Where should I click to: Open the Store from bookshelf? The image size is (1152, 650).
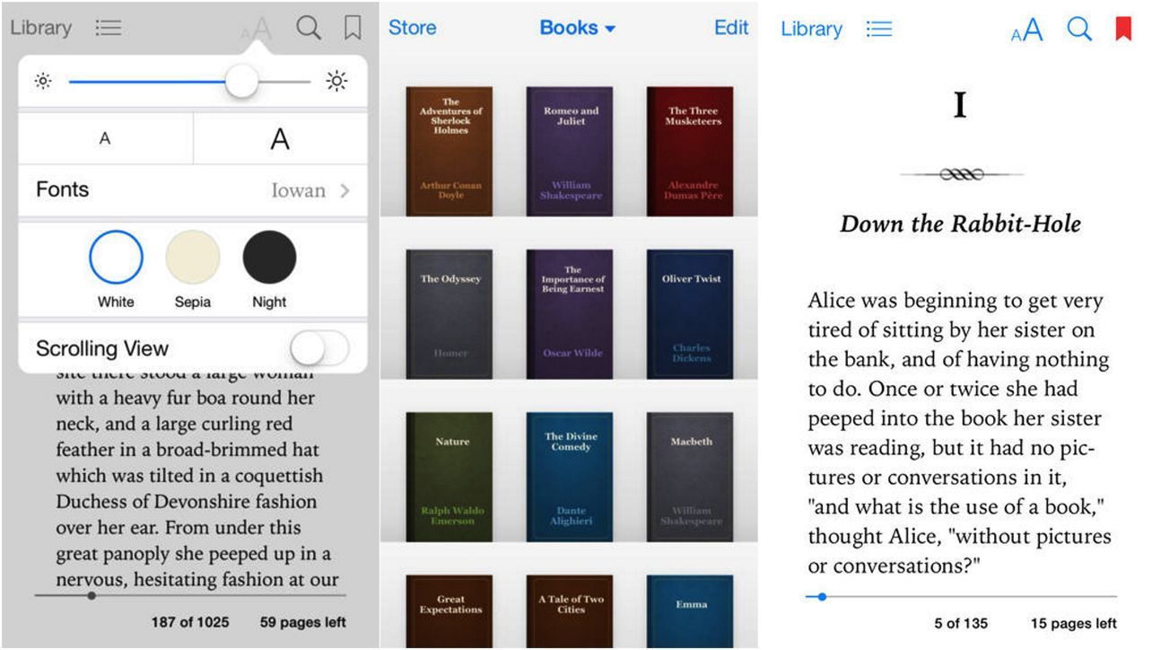412,28
